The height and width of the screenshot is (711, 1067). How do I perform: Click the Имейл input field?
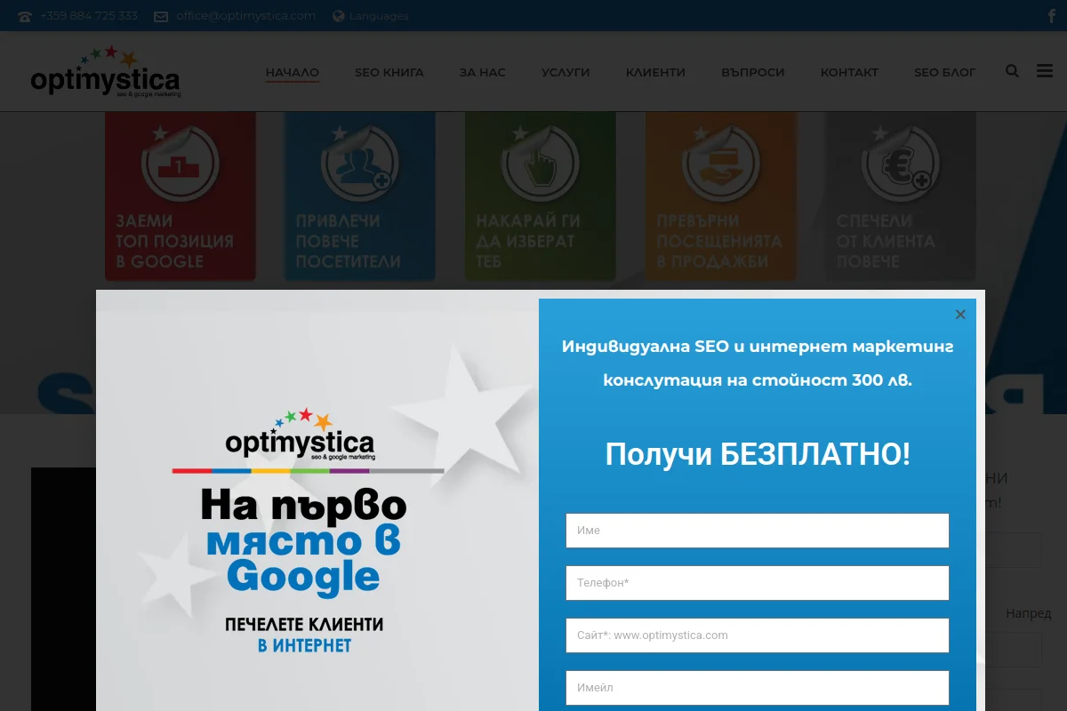[758, 688]
